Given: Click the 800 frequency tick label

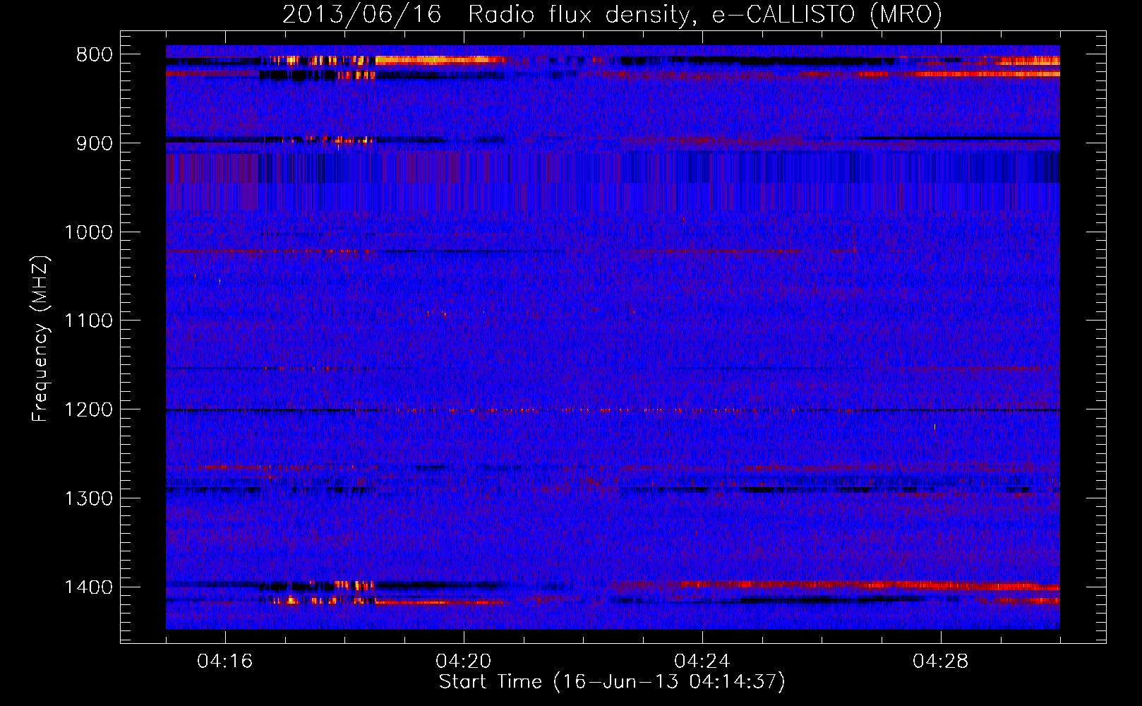Looking at the screenshot, I should pyautogui.click(x=95, y=55).
